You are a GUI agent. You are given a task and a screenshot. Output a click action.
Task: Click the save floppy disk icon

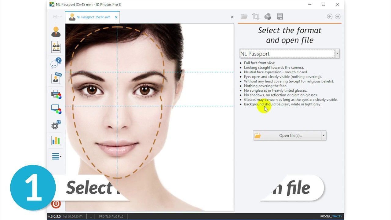pyautogui.click(x=280, y=16)
